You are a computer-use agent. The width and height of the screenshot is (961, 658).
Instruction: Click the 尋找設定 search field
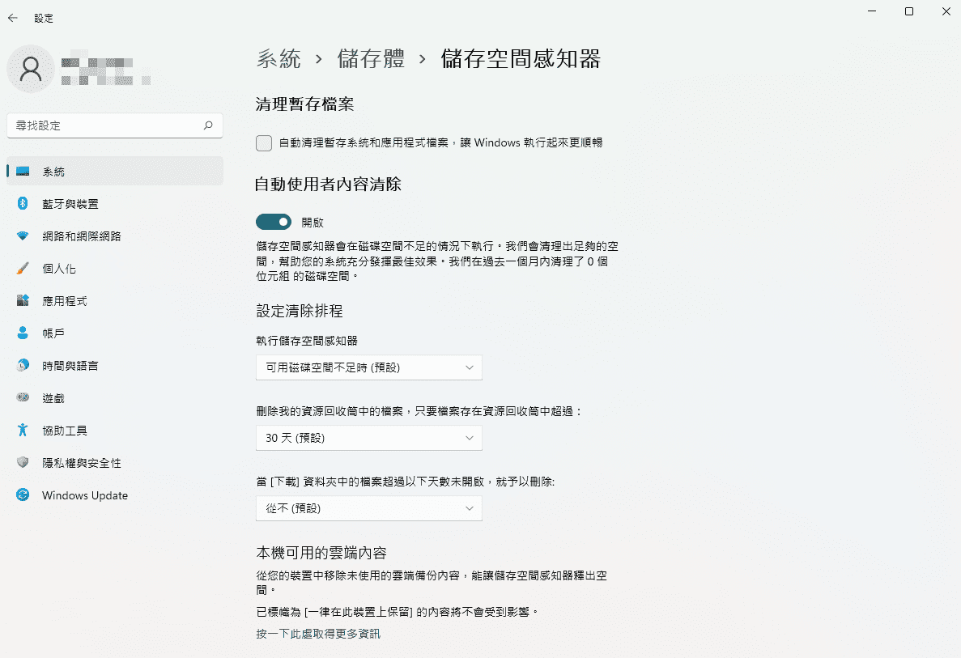(x=115, y=125)
